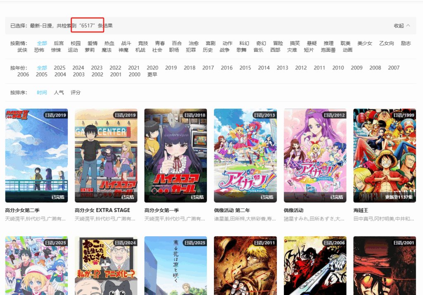Open the 日语/2006 poster in the second row

pos(315,266)
